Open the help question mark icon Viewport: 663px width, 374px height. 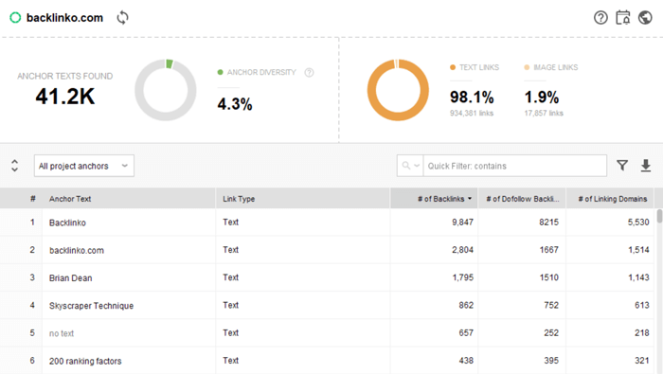600,18
